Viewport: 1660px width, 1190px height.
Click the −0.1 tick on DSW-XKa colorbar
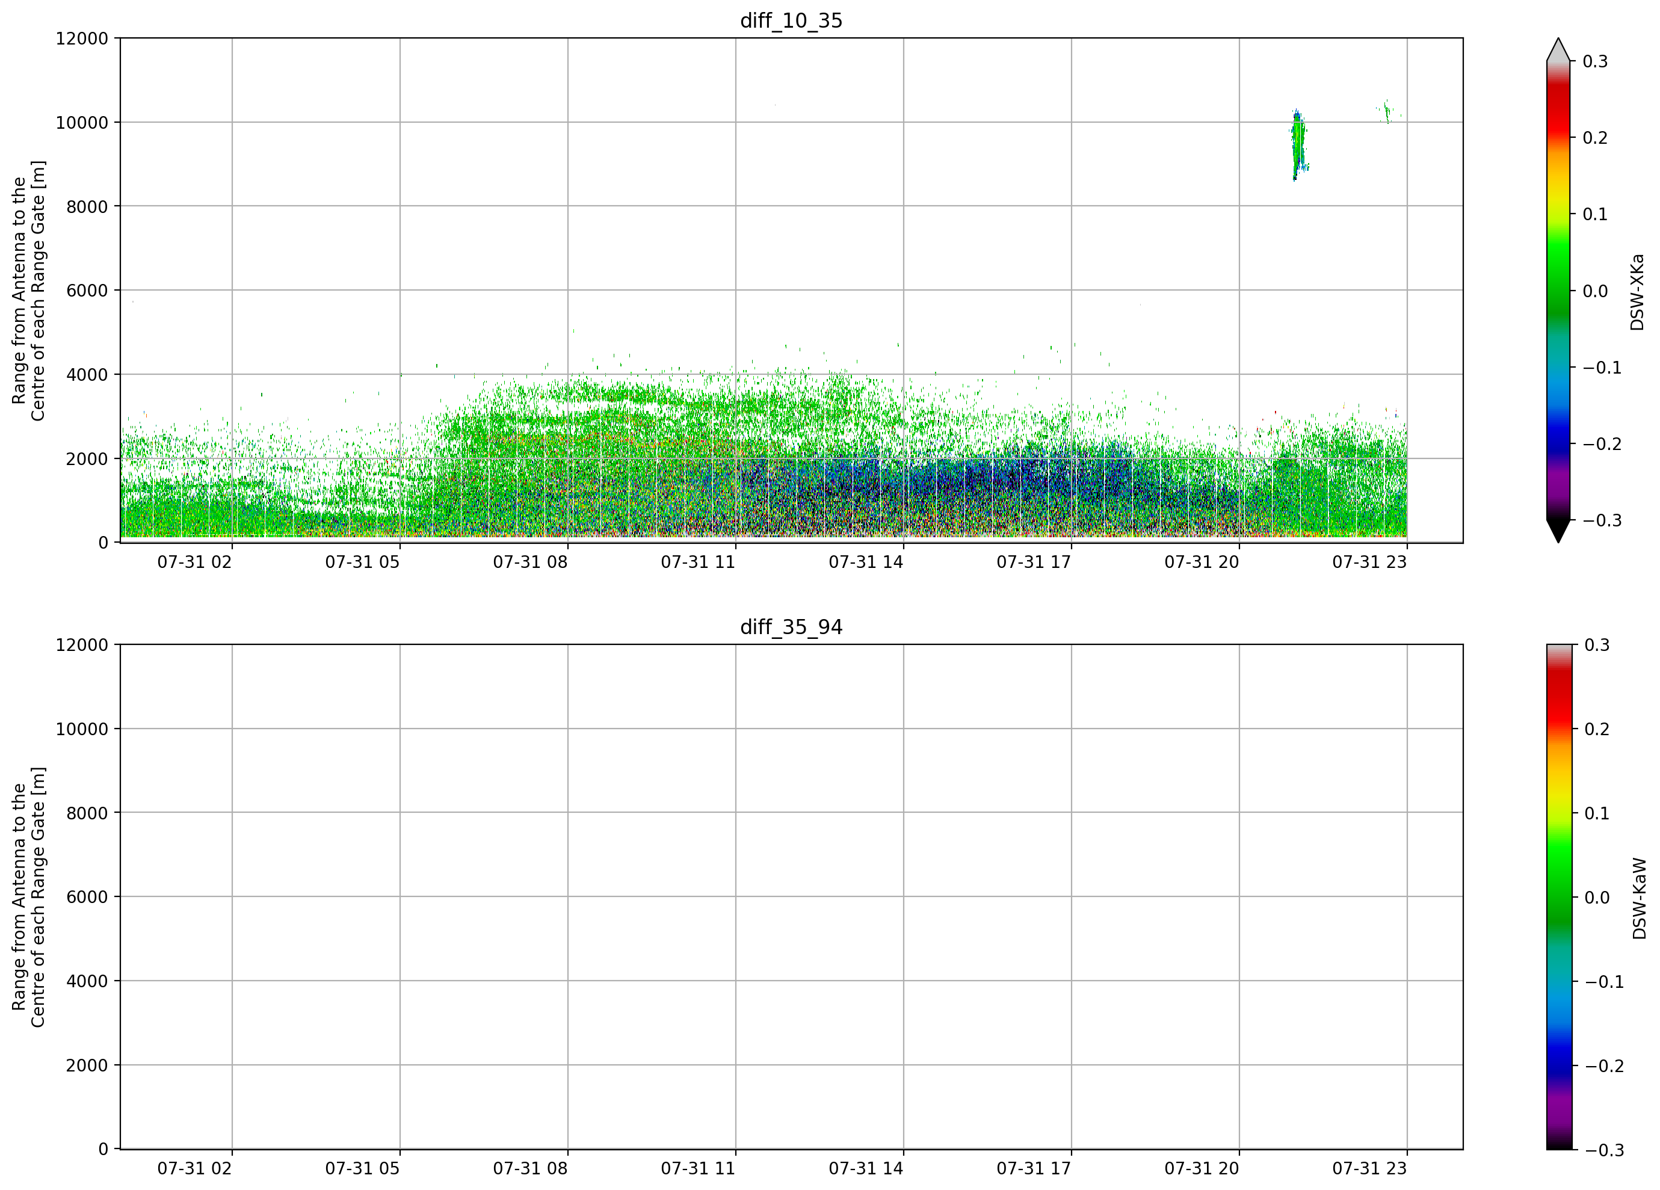pos(1602,368)
